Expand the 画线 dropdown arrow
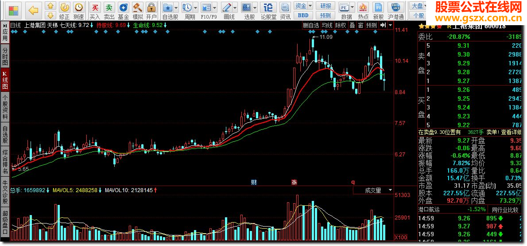The height and width of the screenshot is (246, 527). pyautogui.click(x=235, y=7)
